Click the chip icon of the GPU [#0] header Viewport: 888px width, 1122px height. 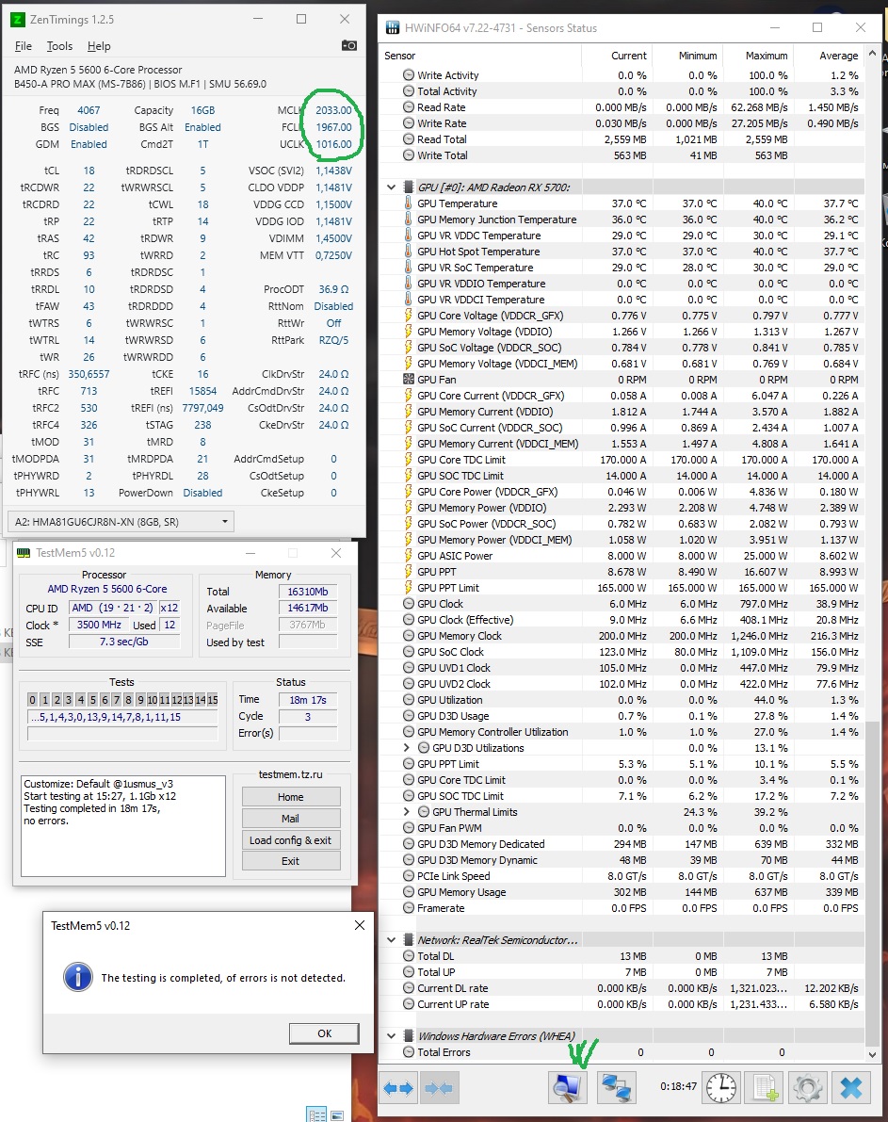(409, 187)
